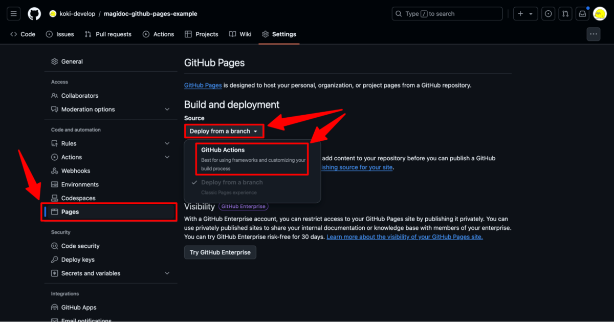The width and height of the screenshot is (614, 322).
Task: Switch to the Projects tab
Action: (x=202, y=34)
